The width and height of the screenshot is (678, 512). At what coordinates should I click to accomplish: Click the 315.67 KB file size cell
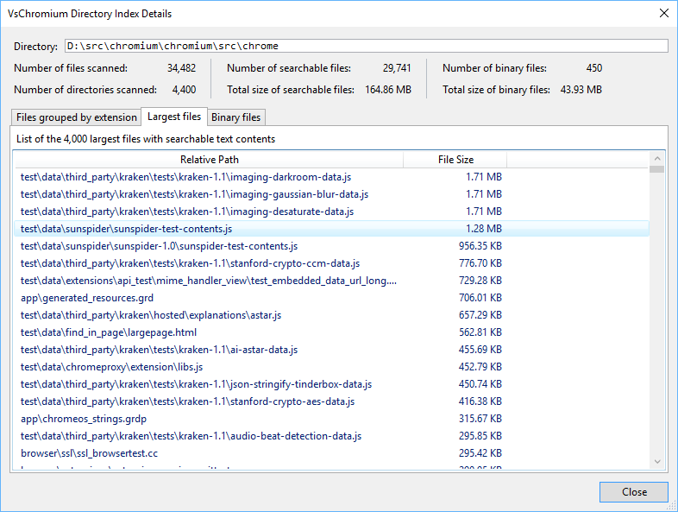[x=480, y=419]
